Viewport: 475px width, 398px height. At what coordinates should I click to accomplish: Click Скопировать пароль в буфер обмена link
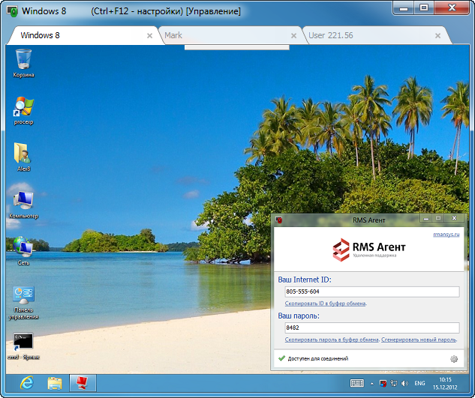click(x=332, y=340)
